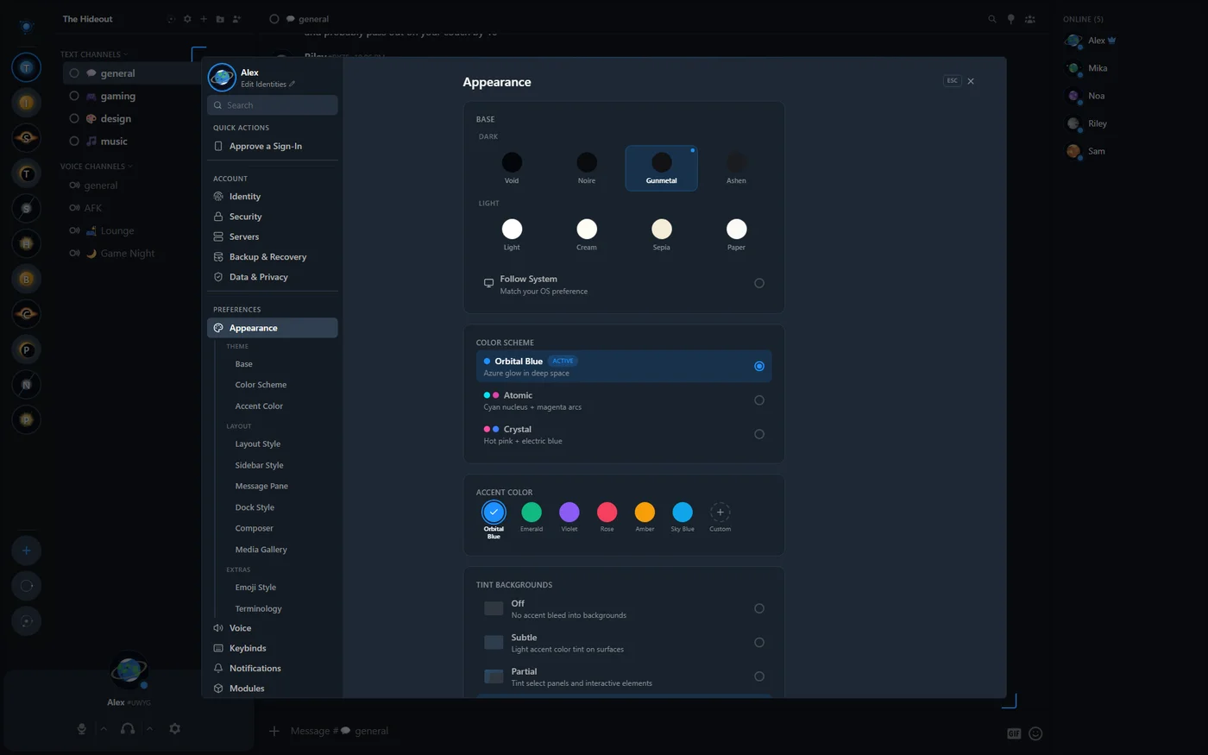Click the ESC key button in settings
1208x755 pixels.
953,81
